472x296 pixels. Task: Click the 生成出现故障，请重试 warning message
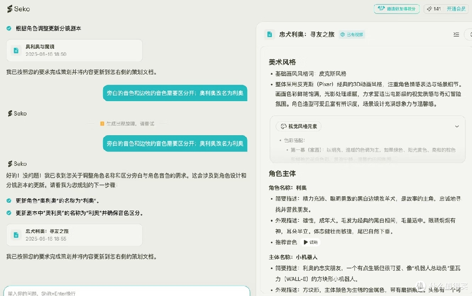[x=130, y=124]
